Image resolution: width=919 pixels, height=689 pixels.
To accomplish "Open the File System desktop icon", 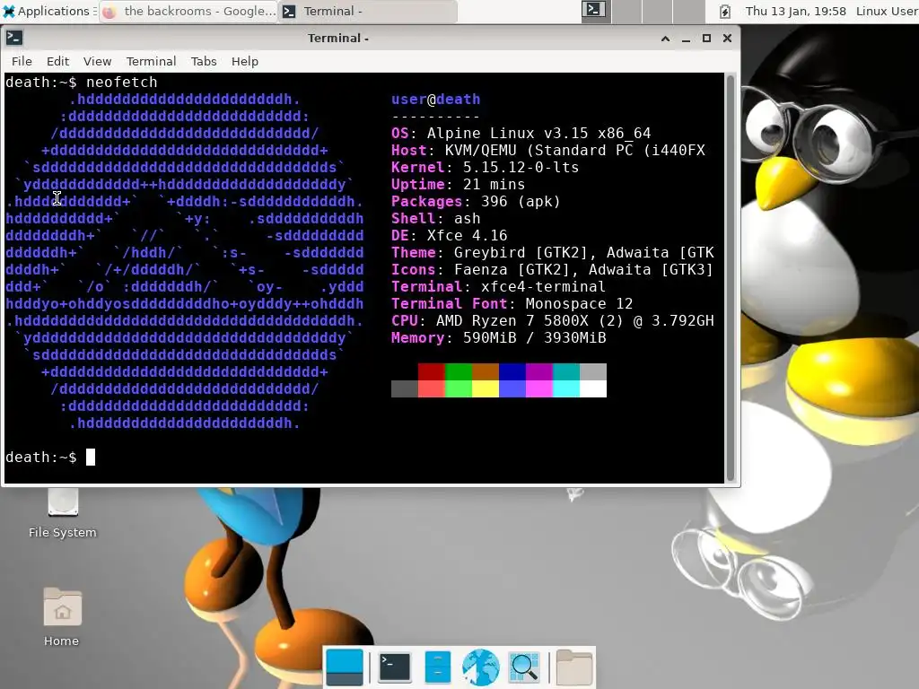I will (x=62, y=514).
